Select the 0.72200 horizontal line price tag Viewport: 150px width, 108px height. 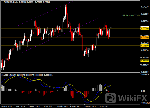click(145, 29)
